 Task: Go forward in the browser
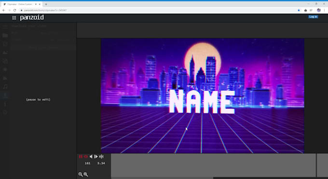(x=9, y=10)
